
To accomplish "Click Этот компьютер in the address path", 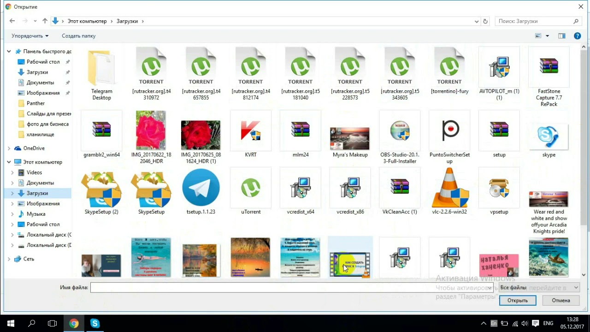I will click(87, 21).
